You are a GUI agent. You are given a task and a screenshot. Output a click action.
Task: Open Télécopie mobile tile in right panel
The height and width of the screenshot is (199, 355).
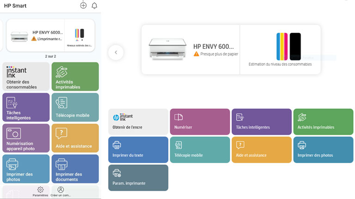pyautogui.click(x=200, y=150)
